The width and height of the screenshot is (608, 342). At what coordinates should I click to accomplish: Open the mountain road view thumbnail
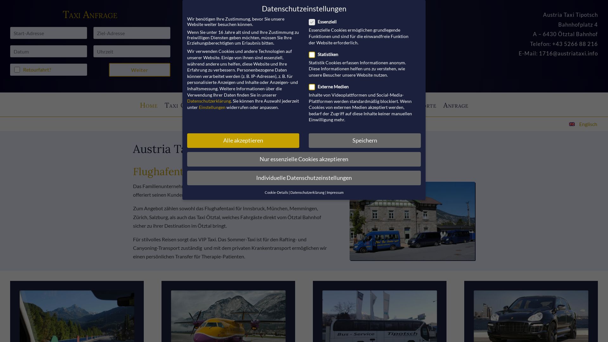77,316
